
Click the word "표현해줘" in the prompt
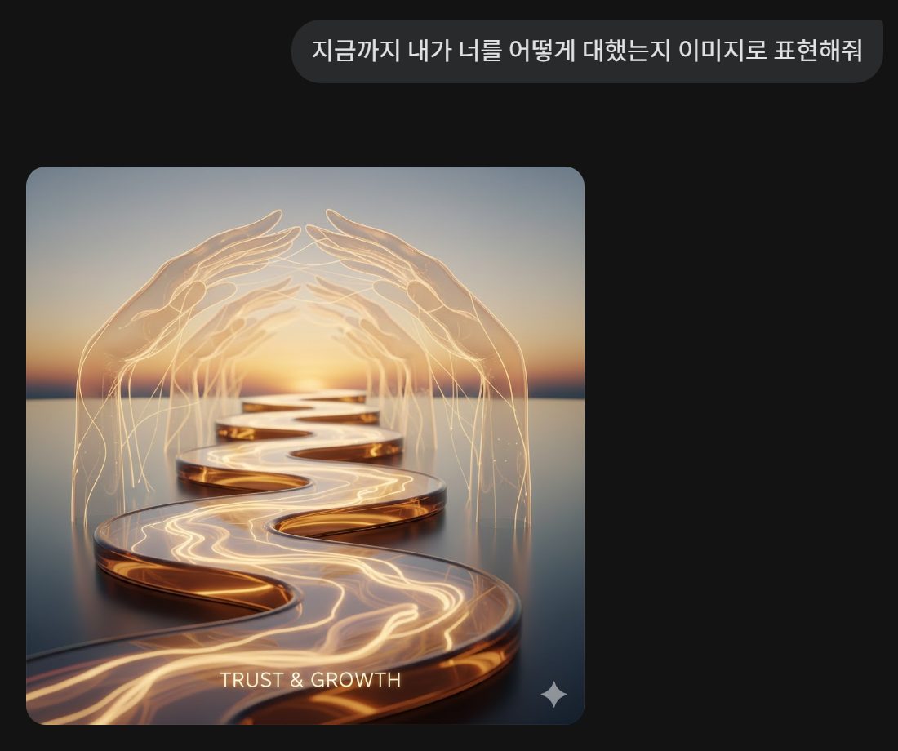[x=818, y=51]
